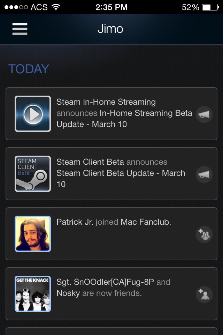Visit the Mac Fanclub group

145,222
